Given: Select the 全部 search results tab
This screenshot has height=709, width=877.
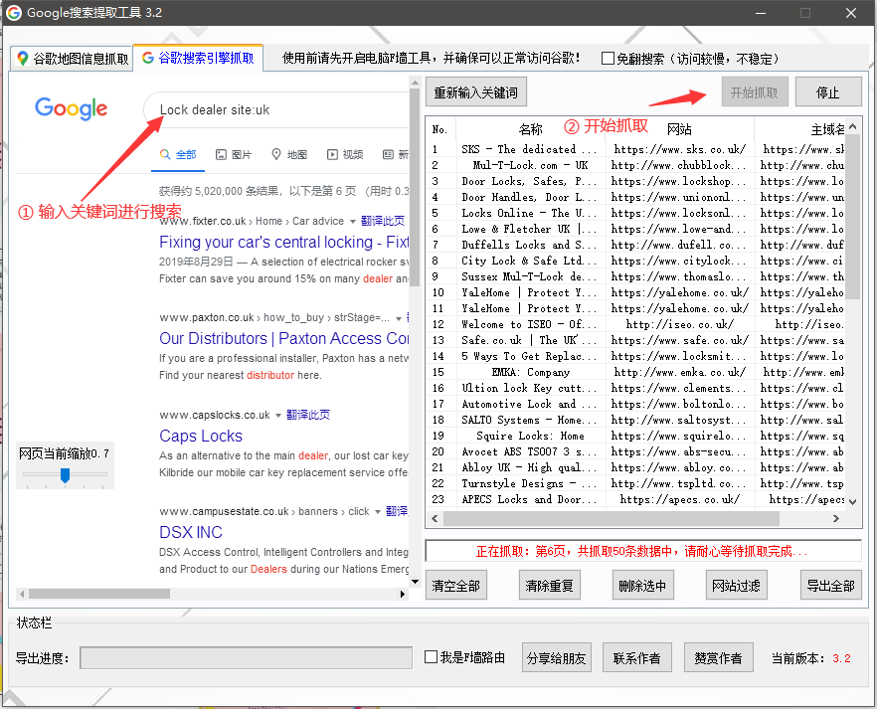Looking at the screenshot, I should 178,154.
